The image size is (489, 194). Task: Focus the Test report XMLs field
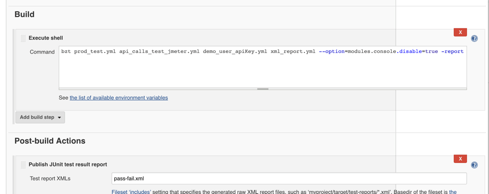click(289, 179)
